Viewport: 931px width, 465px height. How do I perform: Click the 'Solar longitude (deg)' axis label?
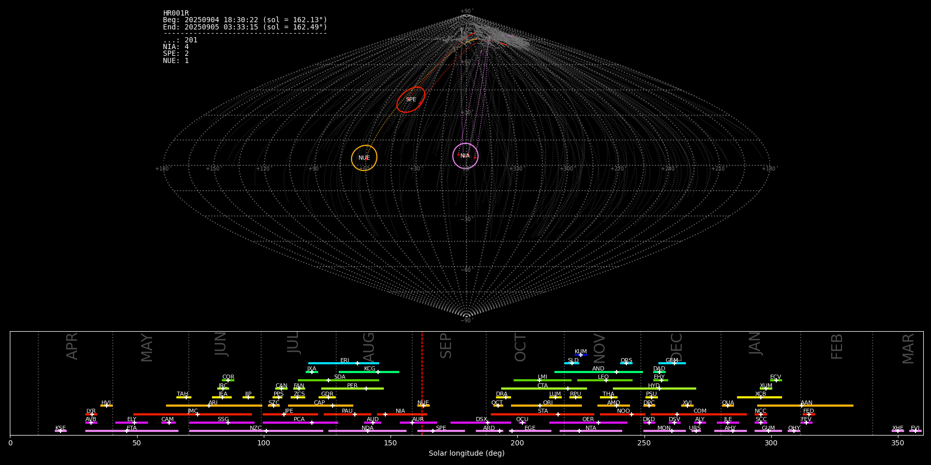click(467, 454)
